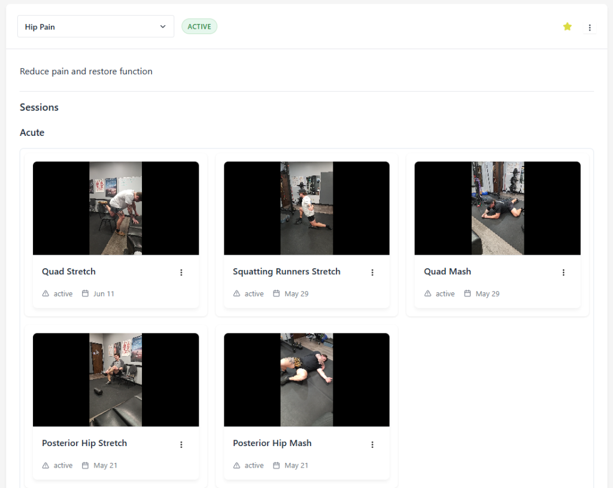The width and height of the screenshot is (613, 488).
Task: Open Posterior Hip Mash card options menu
Action: [x=372, y=445]
